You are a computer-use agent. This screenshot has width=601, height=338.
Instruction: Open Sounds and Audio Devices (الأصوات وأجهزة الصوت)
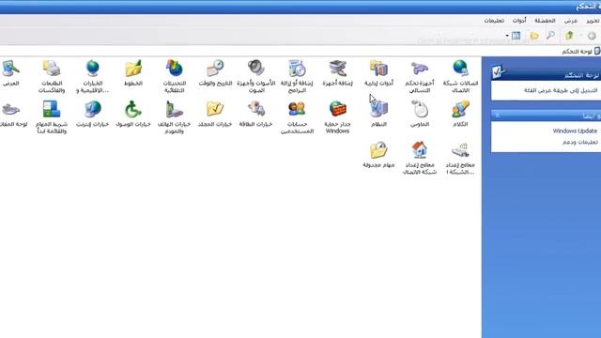[256, 69]
